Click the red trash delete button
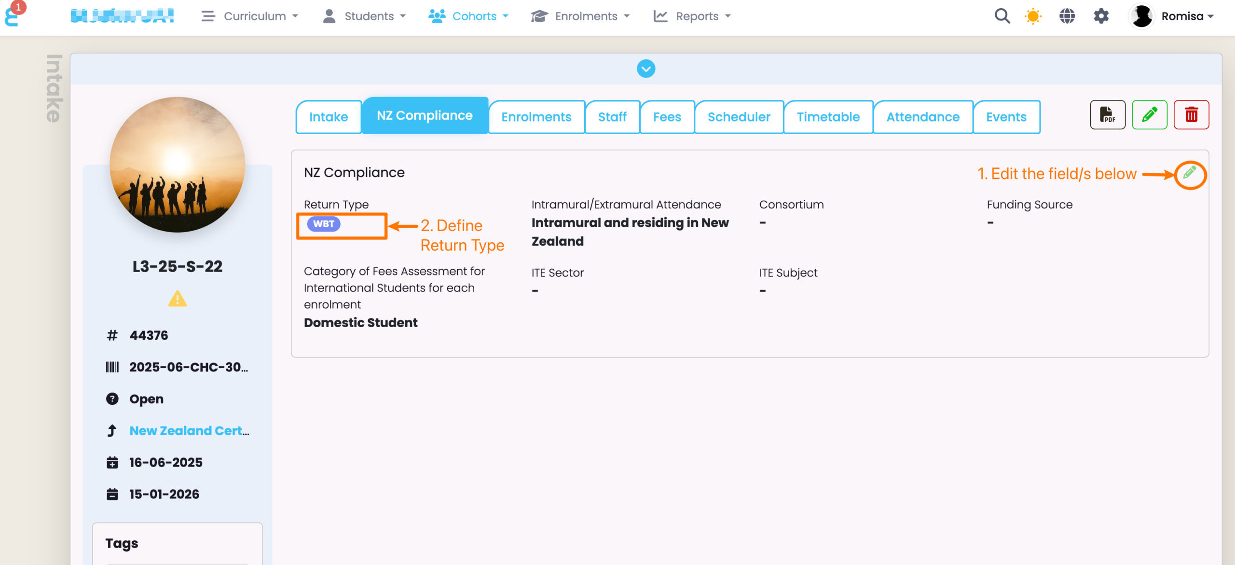 1191,115
